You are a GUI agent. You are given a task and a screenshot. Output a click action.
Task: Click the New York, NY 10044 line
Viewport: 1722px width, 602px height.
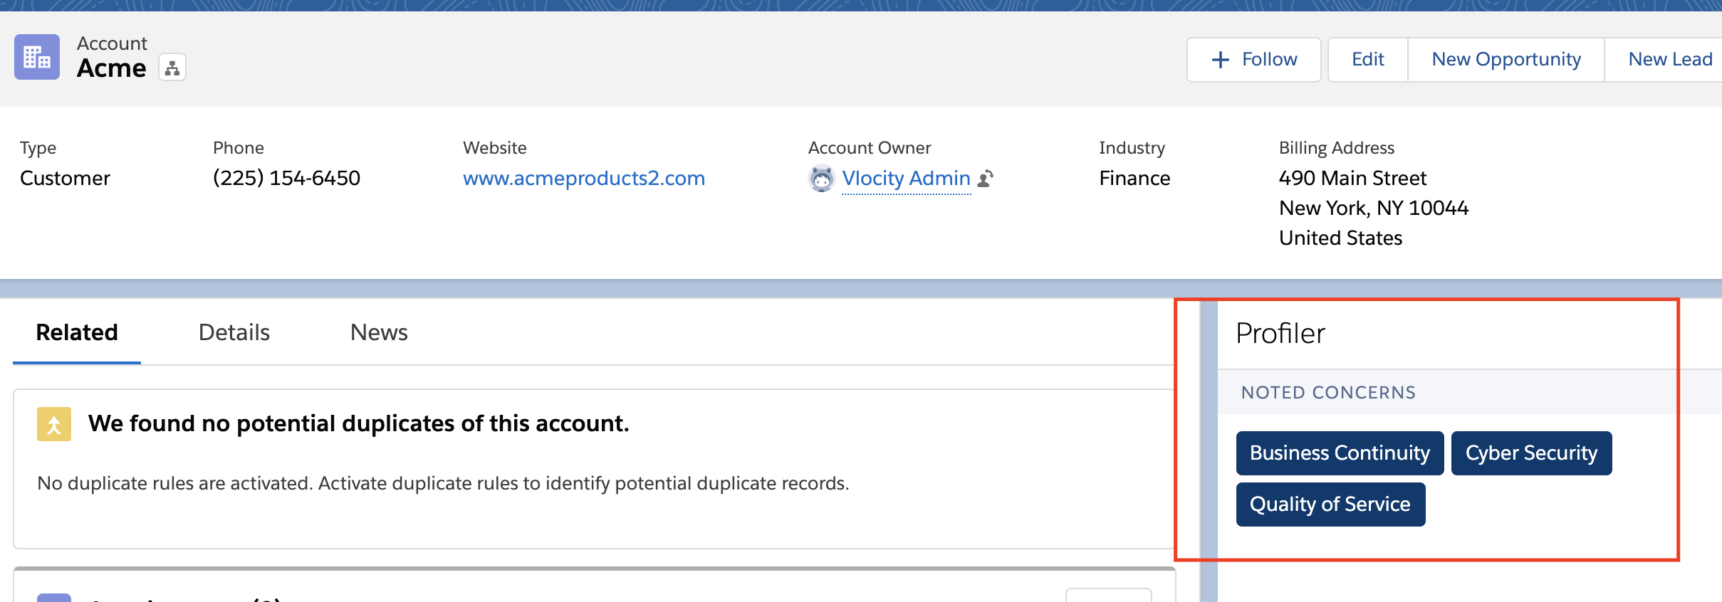(1374, 208)
